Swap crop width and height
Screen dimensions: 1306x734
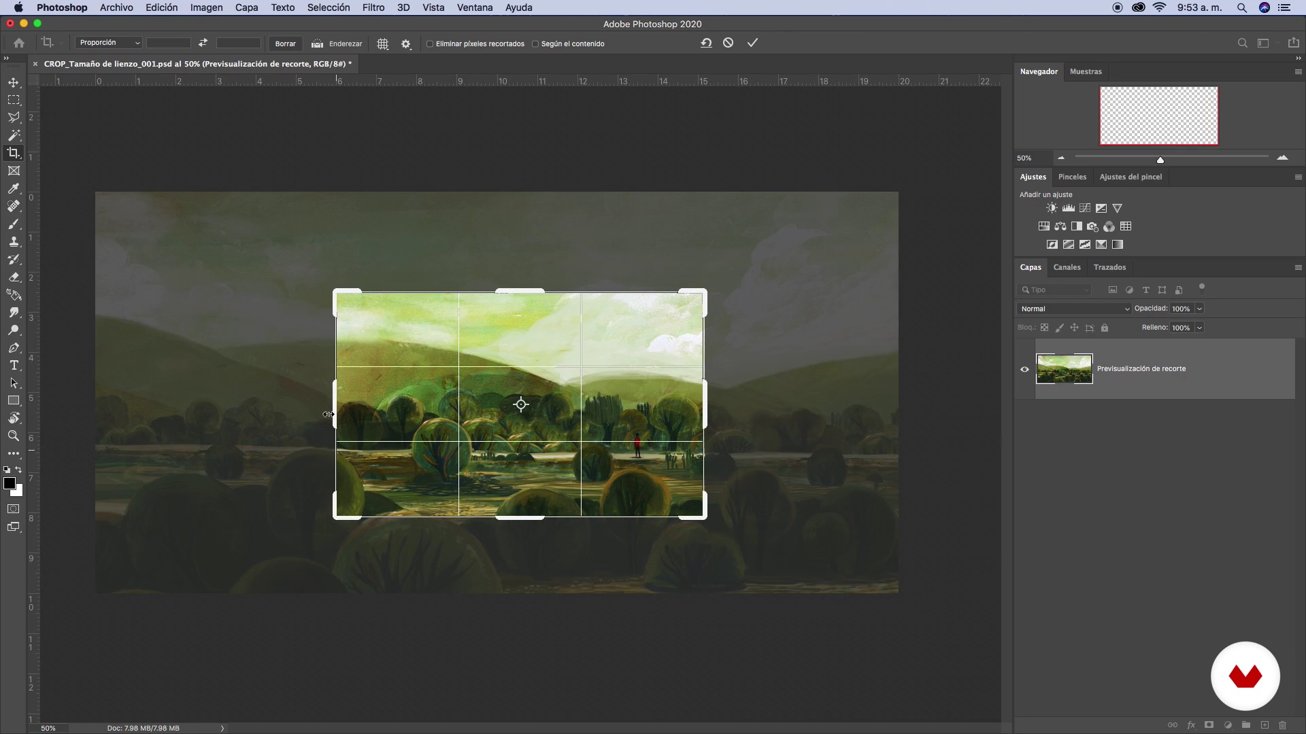(x=203, y=43)
